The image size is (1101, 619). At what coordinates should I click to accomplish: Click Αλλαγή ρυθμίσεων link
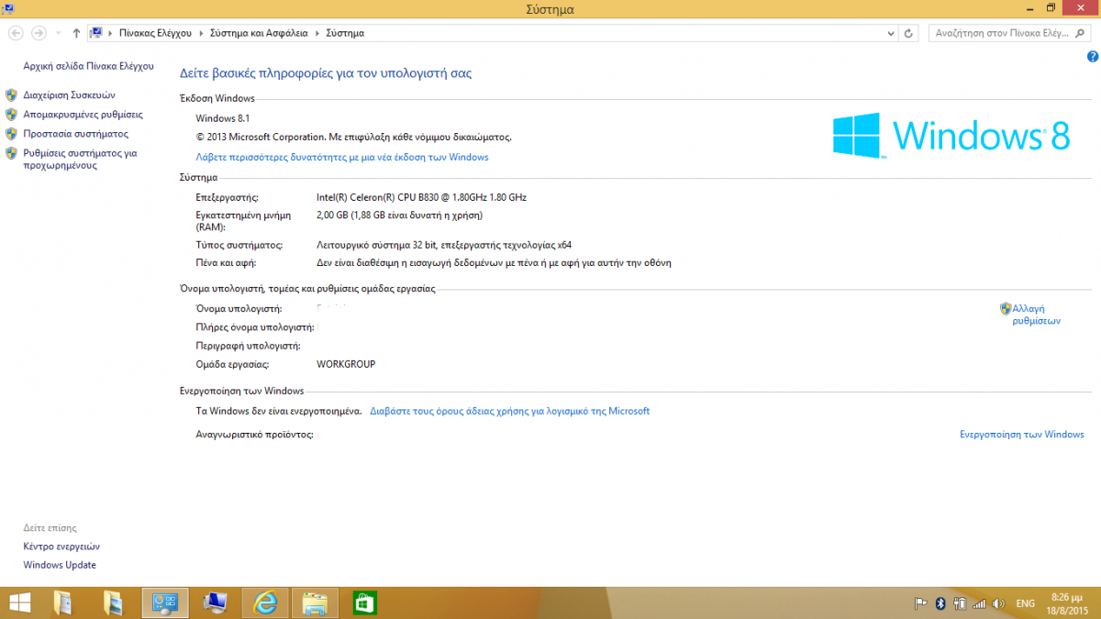pyautogui.click(x=1036, y=315)
